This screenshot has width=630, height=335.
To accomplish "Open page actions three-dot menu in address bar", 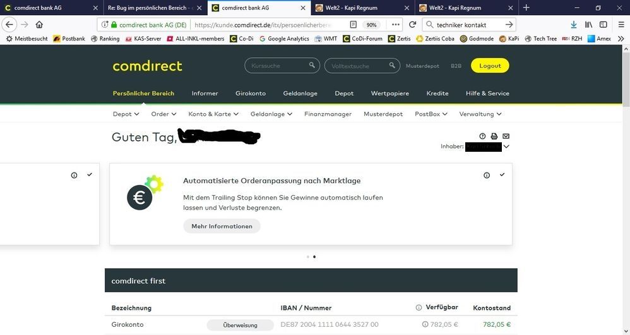I will tap(395, 25).
